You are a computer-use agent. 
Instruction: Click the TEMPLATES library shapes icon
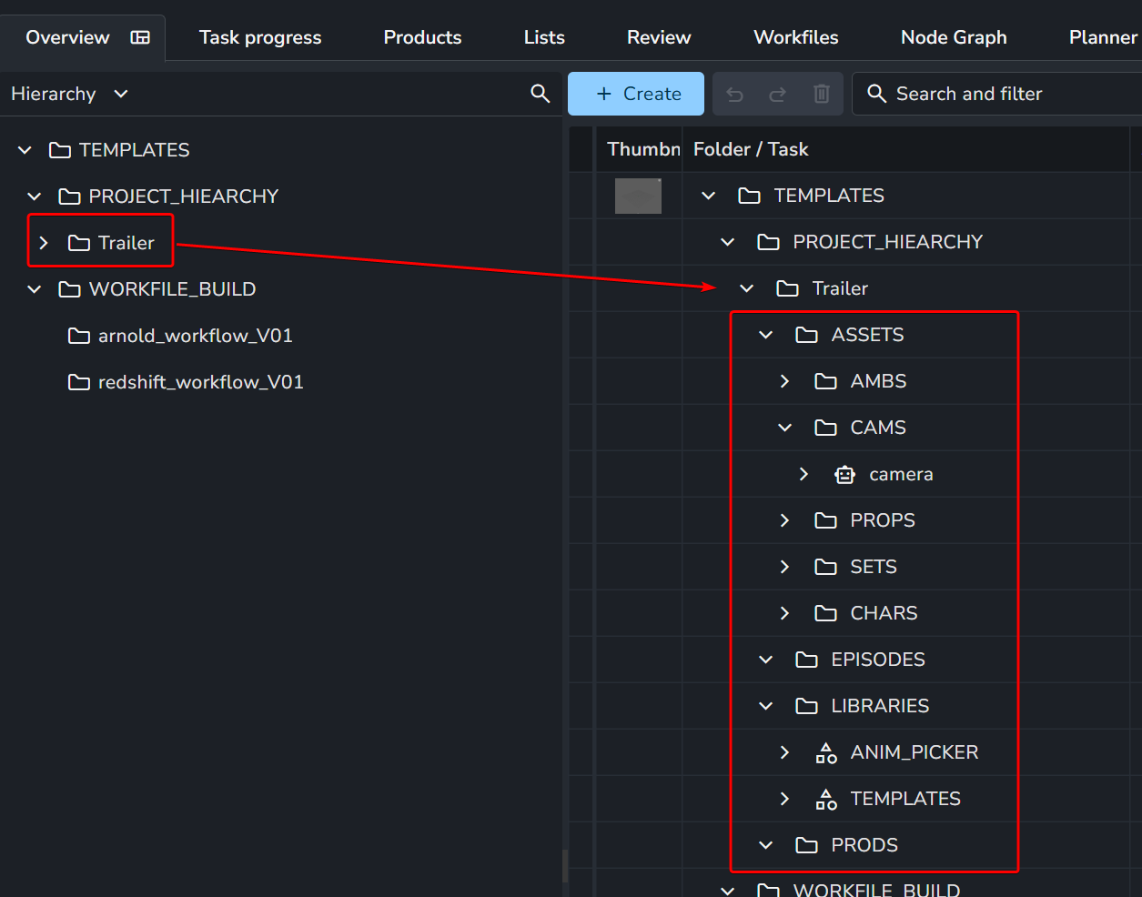pyautogui.click(x=825, y=799)
